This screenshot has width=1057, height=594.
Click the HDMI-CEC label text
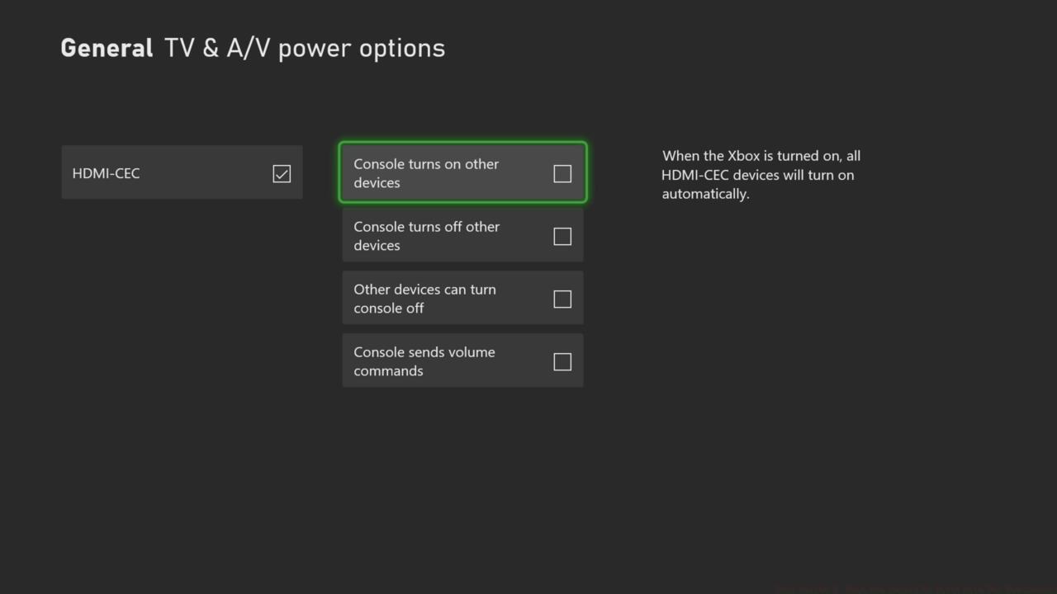[106, 173]
